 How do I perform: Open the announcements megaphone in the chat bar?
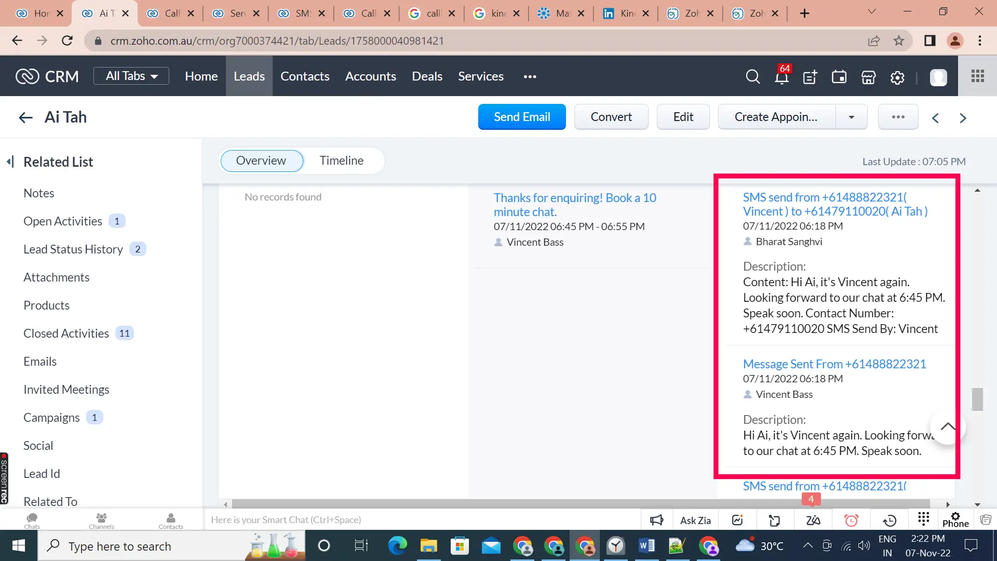pos(656,519)
